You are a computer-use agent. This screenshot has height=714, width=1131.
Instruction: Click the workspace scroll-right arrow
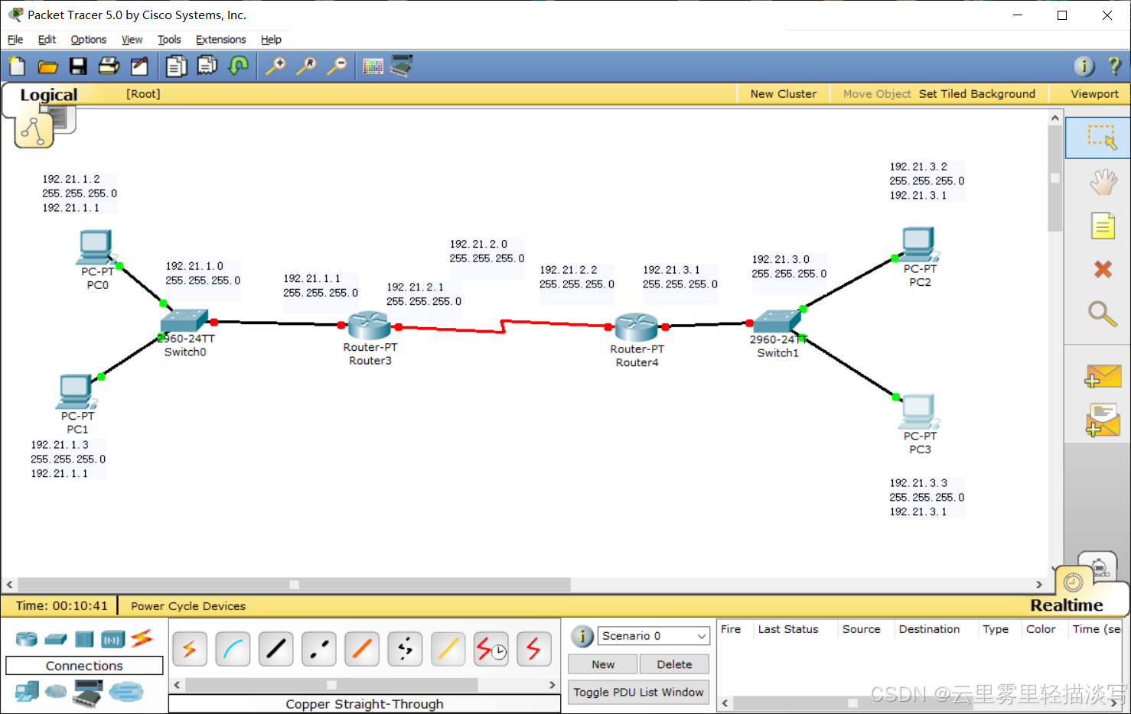click(1039, 585)
